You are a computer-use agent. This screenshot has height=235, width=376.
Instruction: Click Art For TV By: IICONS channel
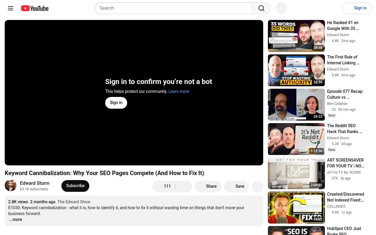pos(344,172)
